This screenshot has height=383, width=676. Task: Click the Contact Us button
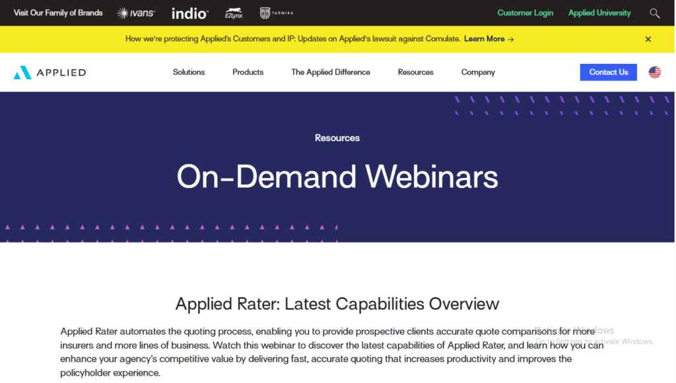point(608,73)
